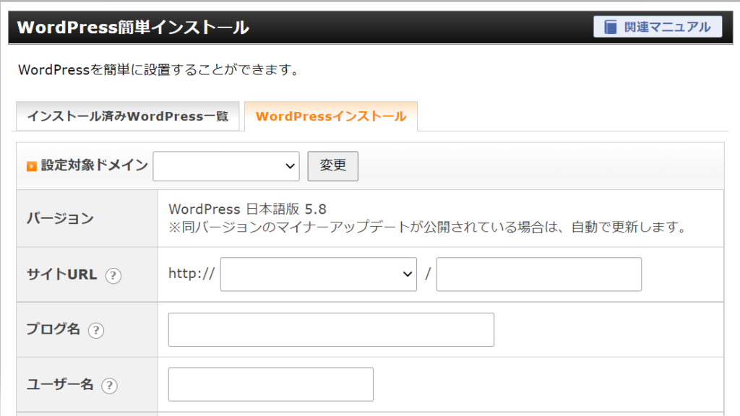The height and width of the screenshot is (416, 740).
Task: Click the WordPressを簡単に設置 description text
Action: [x=158, y=71]
